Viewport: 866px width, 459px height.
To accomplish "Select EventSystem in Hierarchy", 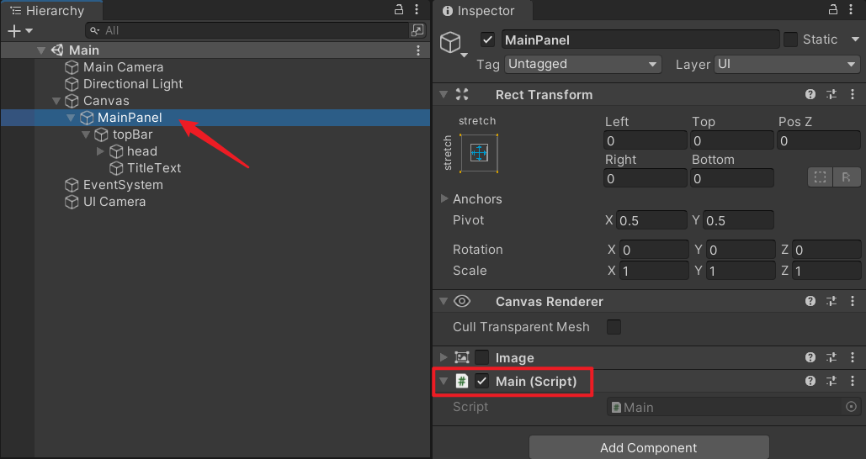I will (123, 185).
